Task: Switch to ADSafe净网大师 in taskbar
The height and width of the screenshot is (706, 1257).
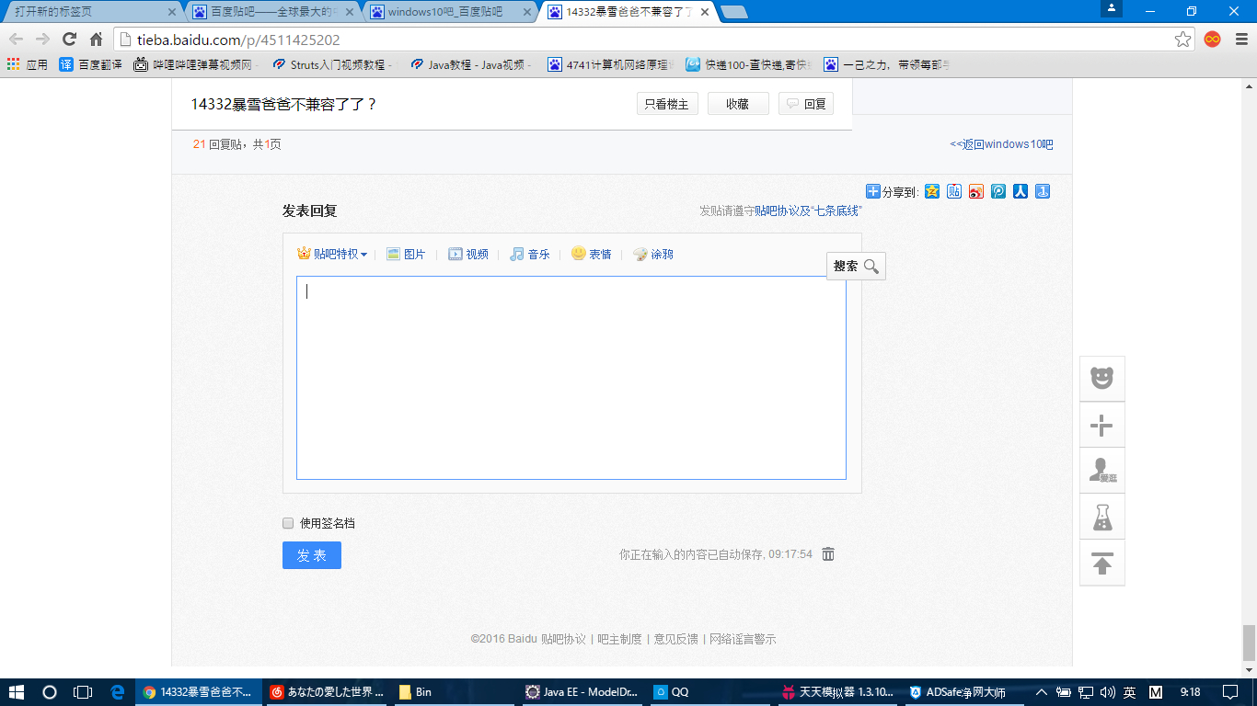Action: pos(965,692)
